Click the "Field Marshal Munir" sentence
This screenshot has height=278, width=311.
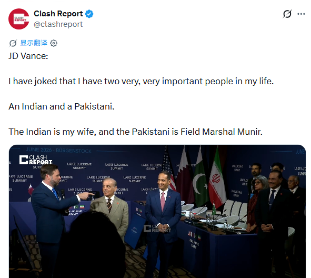tap(135, 132)
